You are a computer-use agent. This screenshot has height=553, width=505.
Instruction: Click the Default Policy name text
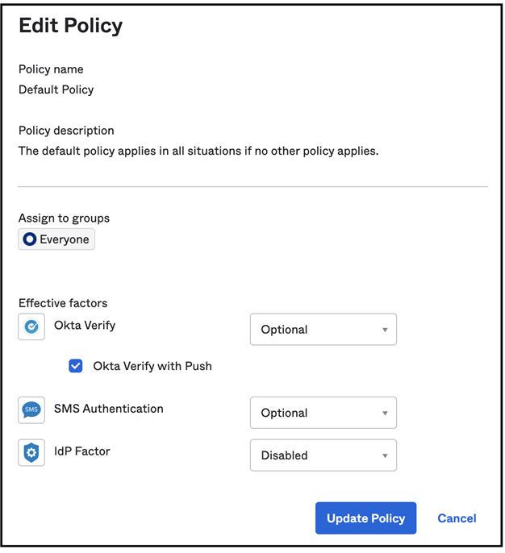point(56,89)
